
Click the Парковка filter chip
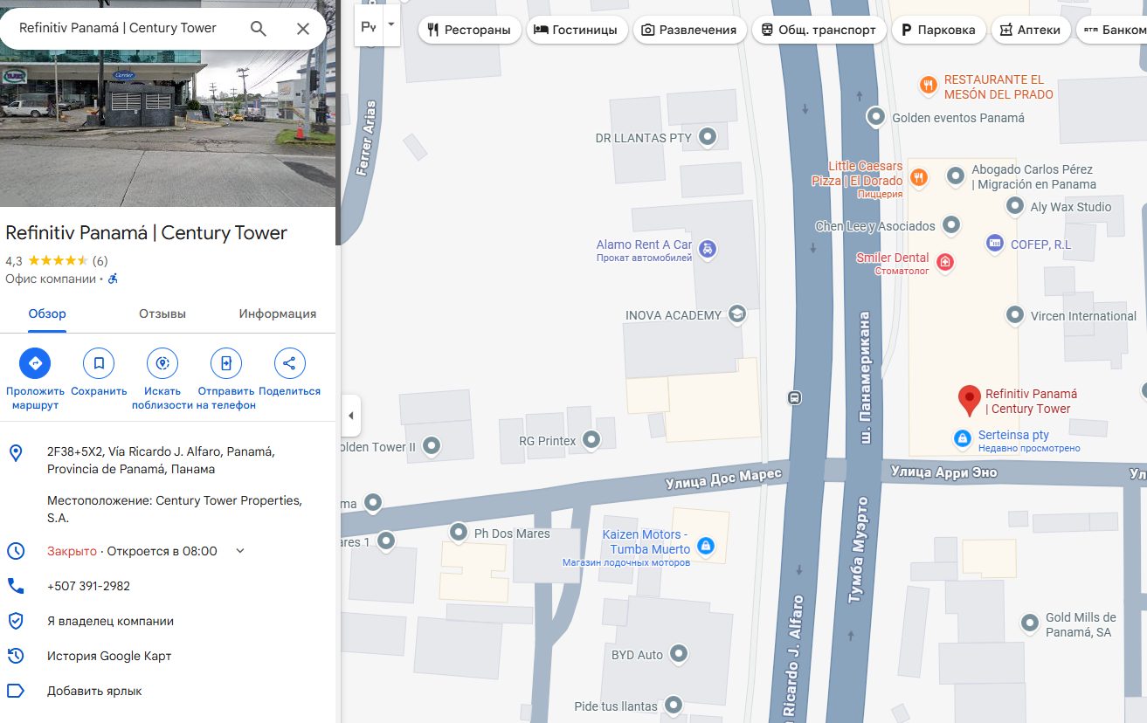[938, 30]
